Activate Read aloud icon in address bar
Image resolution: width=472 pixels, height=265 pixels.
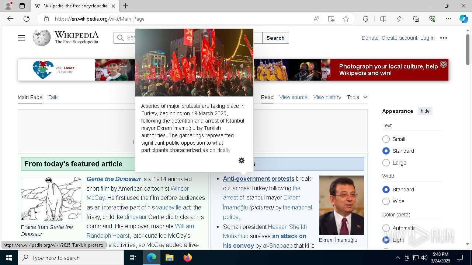tap(316, 19)
